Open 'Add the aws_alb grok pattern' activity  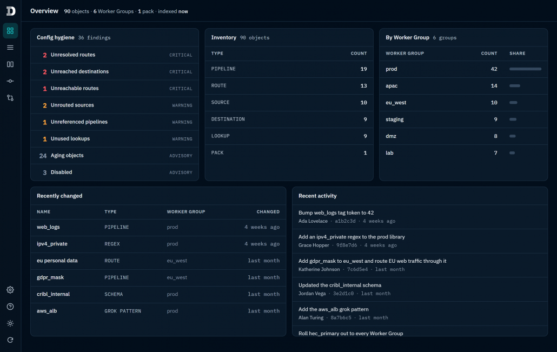tap(420, 313)
